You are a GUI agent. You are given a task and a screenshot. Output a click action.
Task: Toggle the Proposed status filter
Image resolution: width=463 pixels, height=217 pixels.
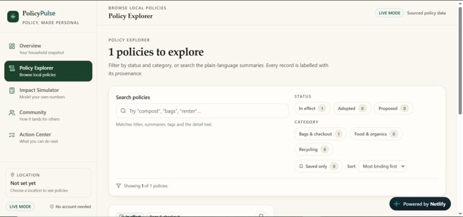click(393, 108)
